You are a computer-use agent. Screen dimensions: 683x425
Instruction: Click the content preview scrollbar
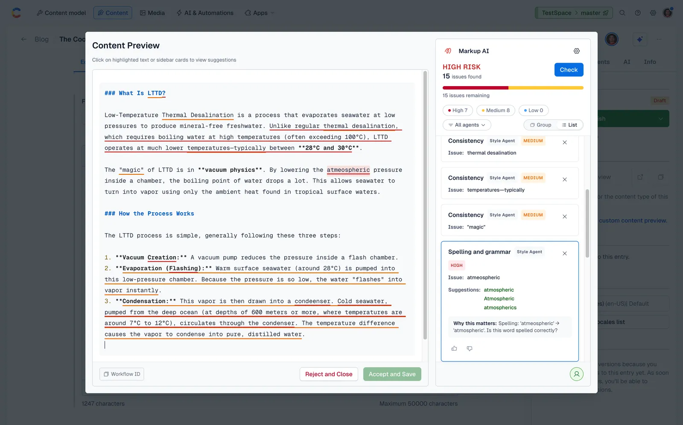[425, 205]
